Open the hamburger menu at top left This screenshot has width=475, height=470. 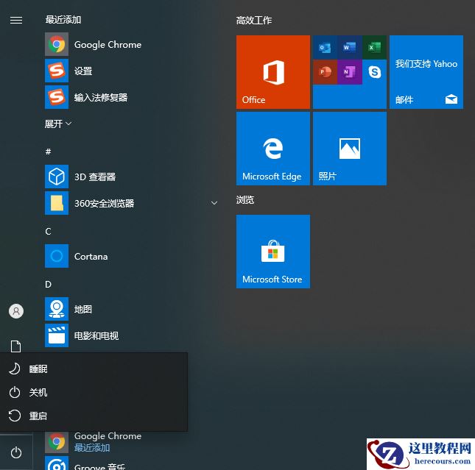click(16, 20)
